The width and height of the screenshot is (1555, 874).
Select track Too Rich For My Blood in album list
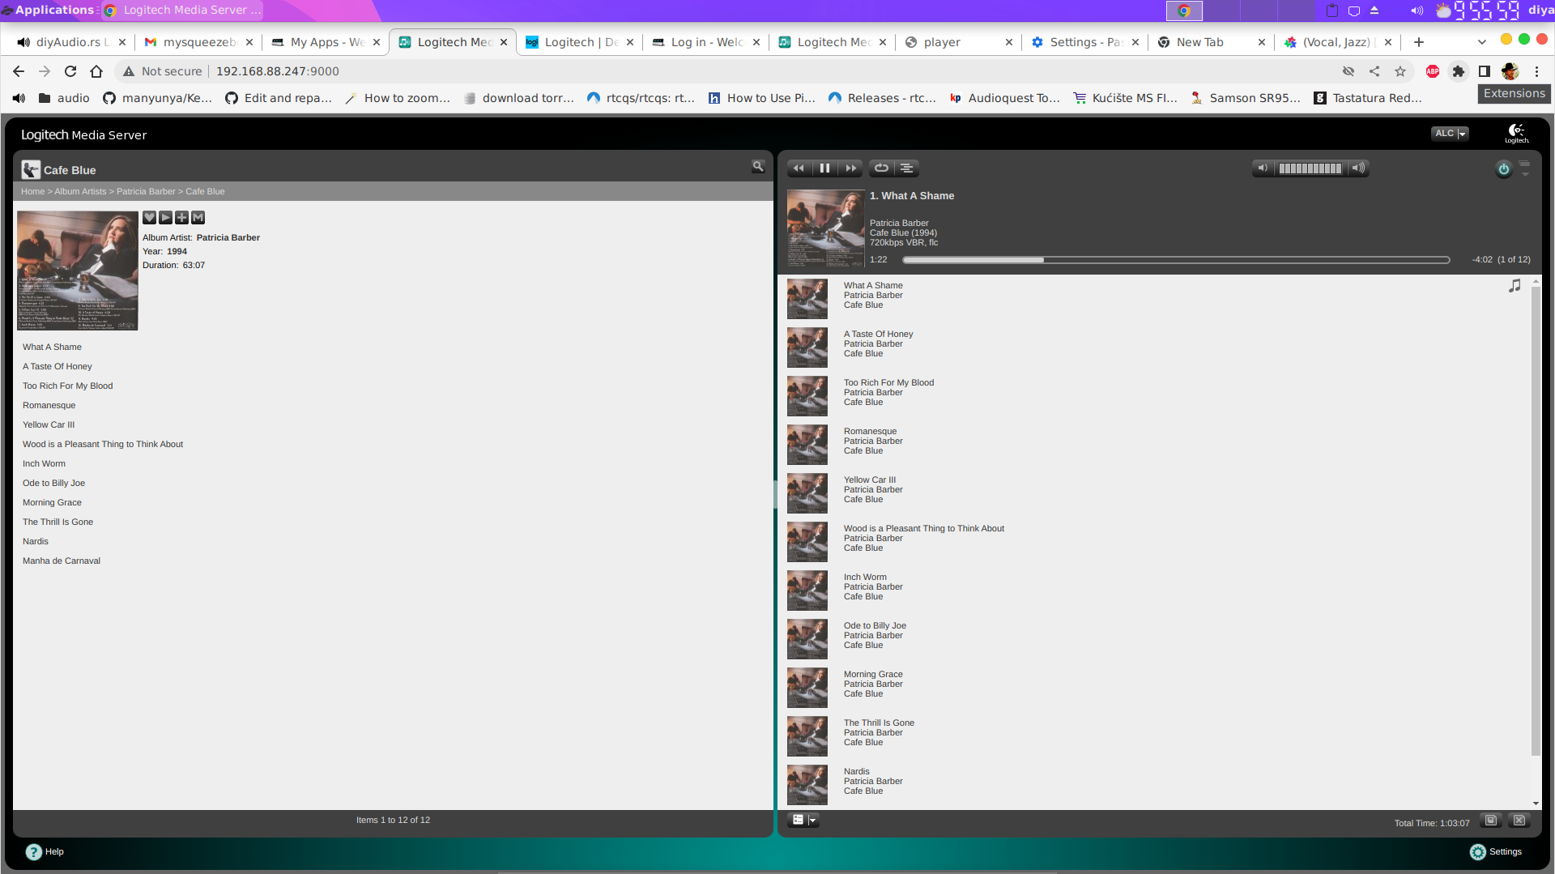pos(68,386)
